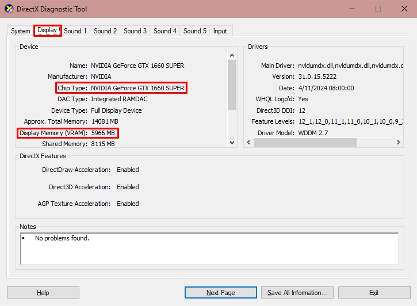Click Approx. Total Memory value 14081 MB
This screenshot has width=417, height=306.
click(x=105, y=121)
